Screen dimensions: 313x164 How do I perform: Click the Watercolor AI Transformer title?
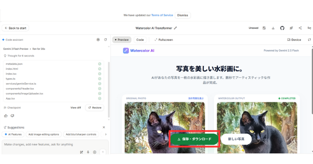[x=154, y=28]
